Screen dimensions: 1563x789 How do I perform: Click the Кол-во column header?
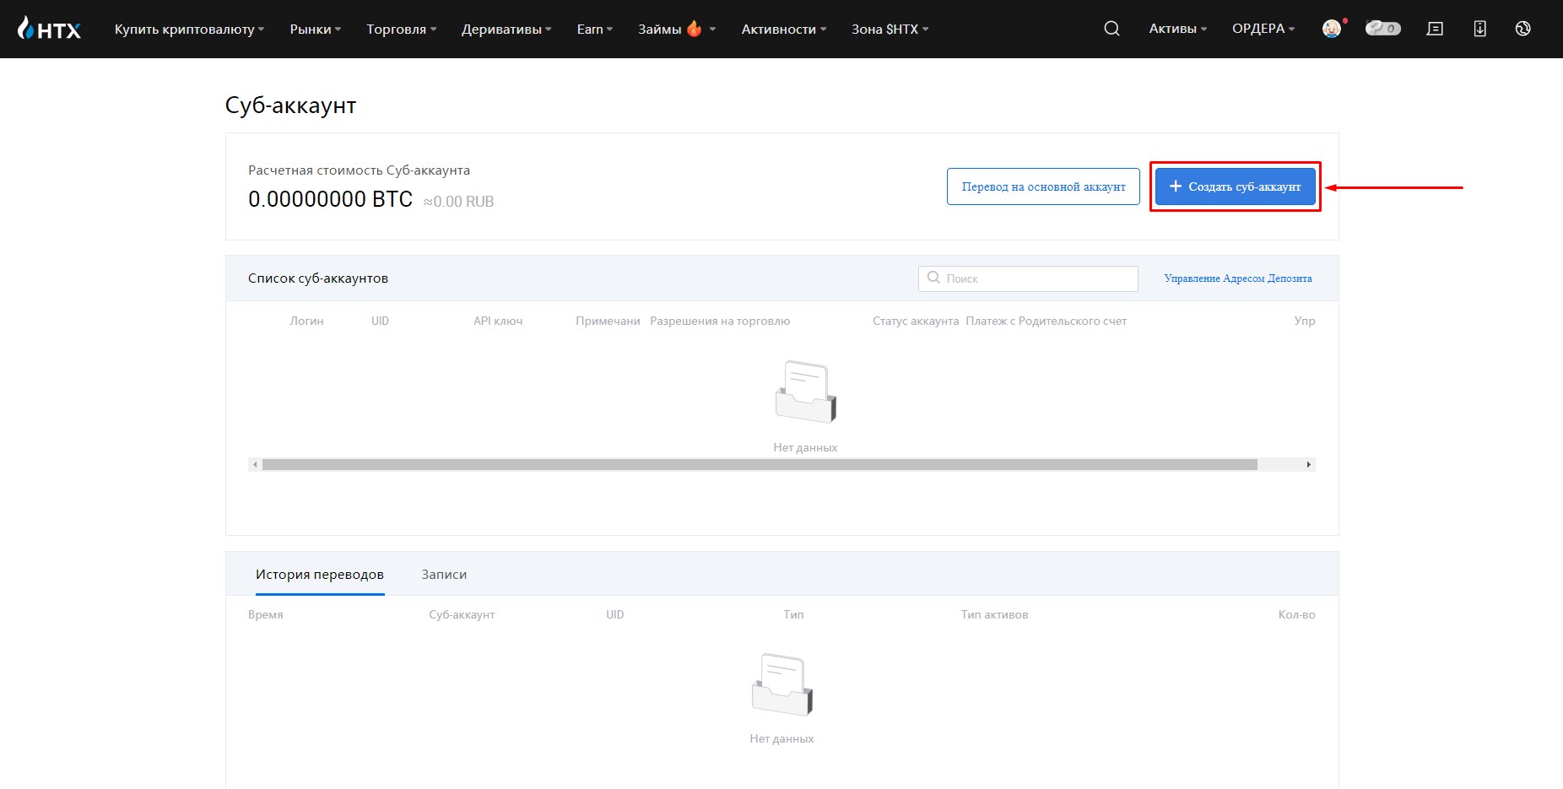coord(1296,614)
